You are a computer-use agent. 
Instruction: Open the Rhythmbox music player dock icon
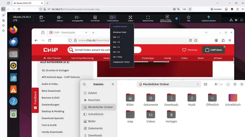[13, 65]
